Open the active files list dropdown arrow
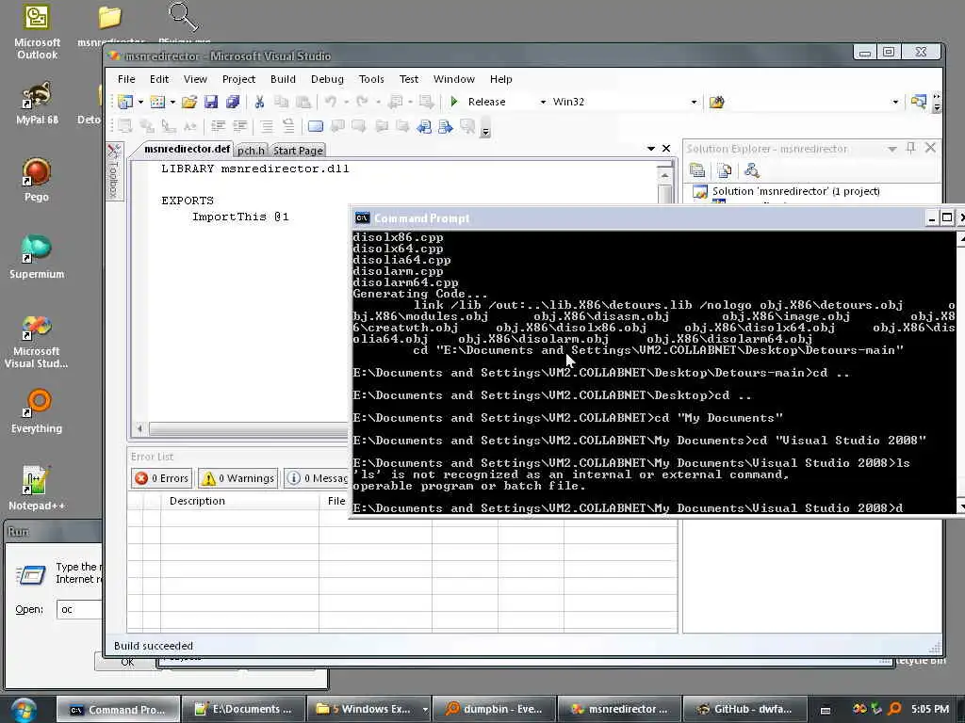965x723 pixels. coord(651,148)
